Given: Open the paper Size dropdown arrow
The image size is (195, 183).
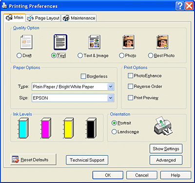Looking at the screenshot, I should tap(111, 98).
